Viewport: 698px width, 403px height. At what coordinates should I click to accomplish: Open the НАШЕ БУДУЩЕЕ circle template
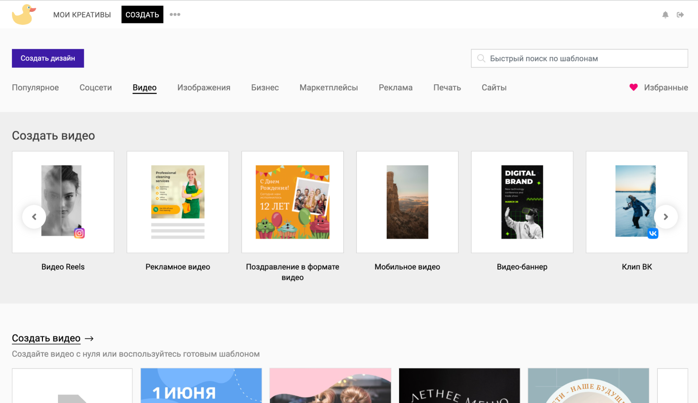tap(588, 386)
